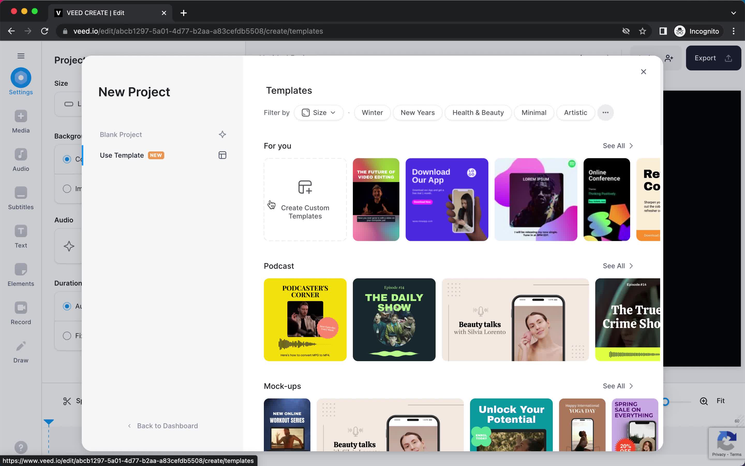Select the Fixed duration radio button
The image size is (745, 466).
pos(66,336)
